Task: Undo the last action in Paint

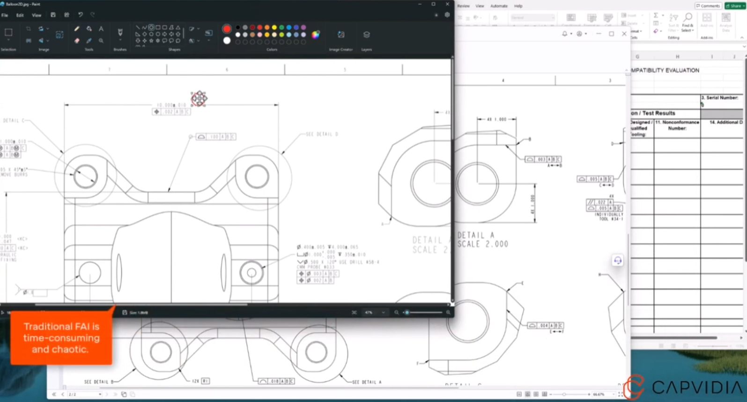Action: coord(81,15)
